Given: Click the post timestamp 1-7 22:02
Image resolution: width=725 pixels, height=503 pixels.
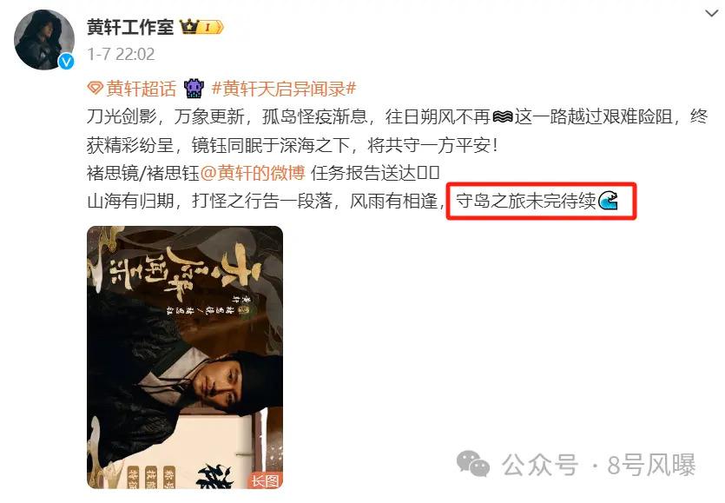Looking at the screenshot, I should (122, 54).
